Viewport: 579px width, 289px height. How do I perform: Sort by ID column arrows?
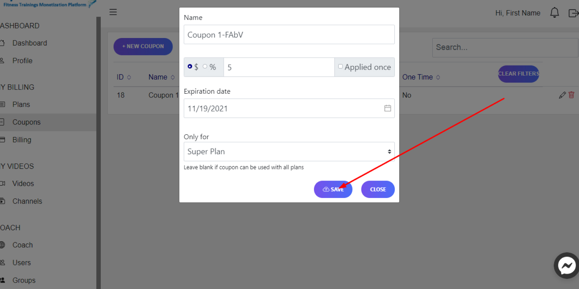(x=129, y=77)
